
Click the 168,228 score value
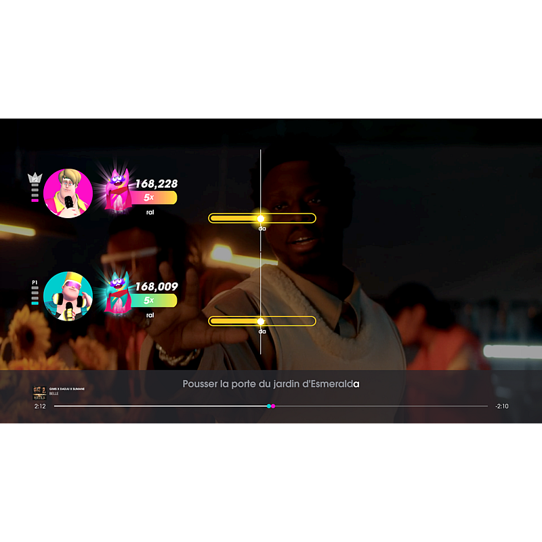[x=156, y=184]
